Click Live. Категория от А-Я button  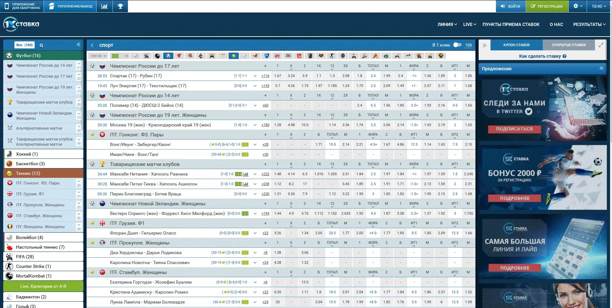(43, 286)
